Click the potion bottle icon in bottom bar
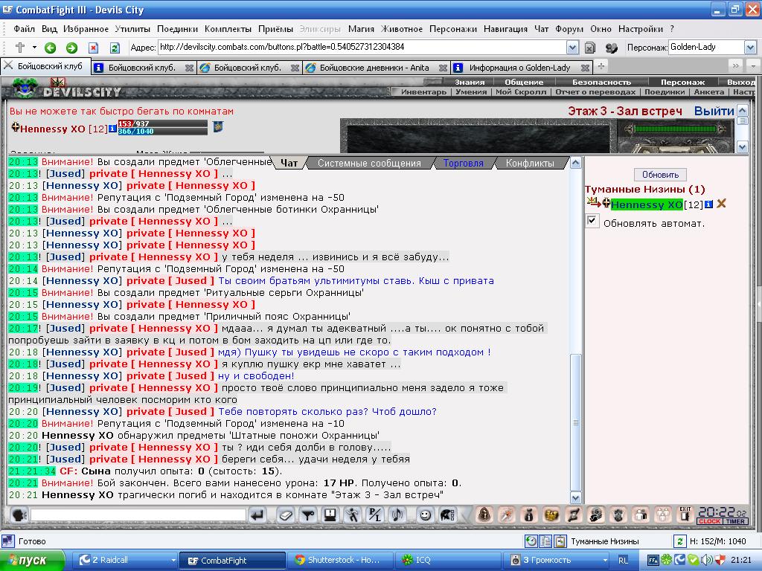762x571 pixels. (529, 514)
